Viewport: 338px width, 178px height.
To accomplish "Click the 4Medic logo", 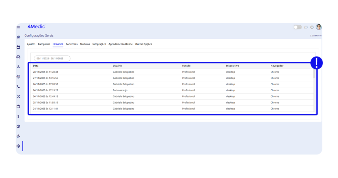I will (x=36, y=26).
